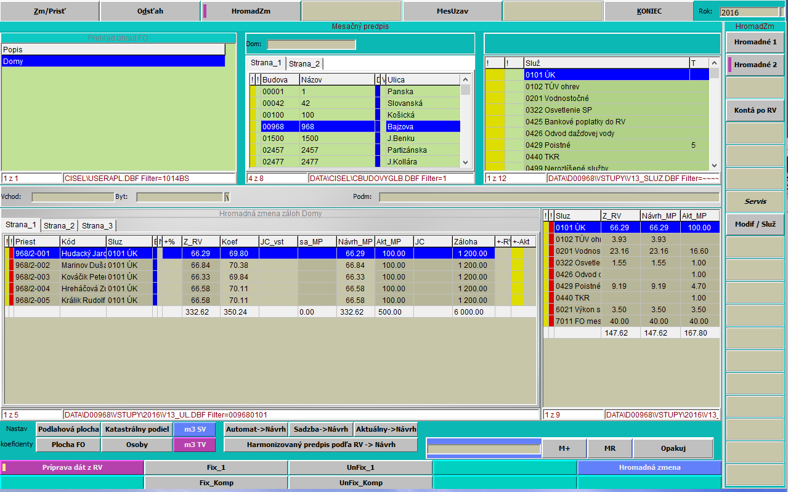Switch to Strana_1 tab in buildings panel
Image resolution: width=788 pixels, height=492 pixels.
click(266, 63)
